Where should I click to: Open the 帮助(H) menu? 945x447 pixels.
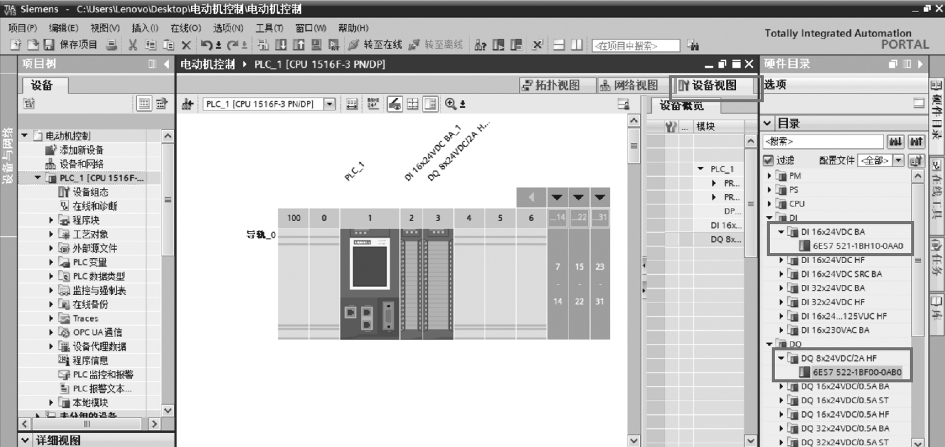click(353, 28)
